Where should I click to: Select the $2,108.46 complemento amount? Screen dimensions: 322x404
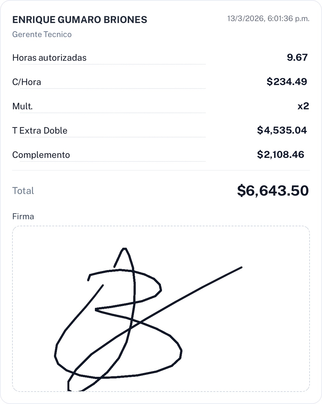tap(280, 155)
